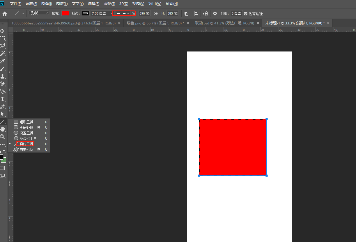The width and height of the screenshot is (356, 242).
Task: Select the Hand tool
Action: point(3,129)
